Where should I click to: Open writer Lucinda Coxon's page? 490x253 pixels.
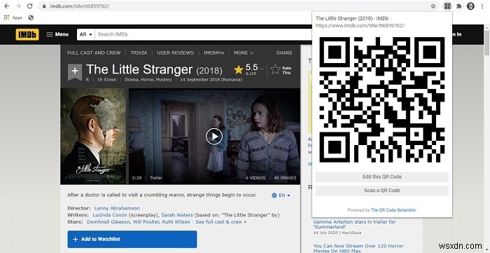[110, 215]
